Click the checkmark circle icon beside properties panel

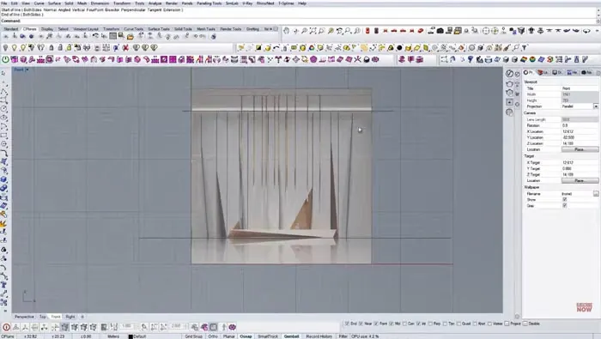tap(509, 73)
